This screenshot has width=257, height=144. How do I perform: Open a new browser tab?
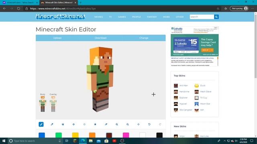(x=80, y=3)
